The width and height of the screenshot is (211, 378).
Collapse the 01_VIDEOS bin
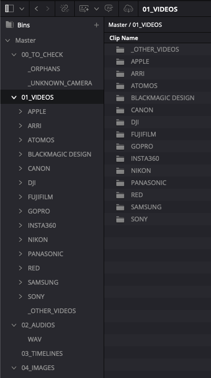14,98
